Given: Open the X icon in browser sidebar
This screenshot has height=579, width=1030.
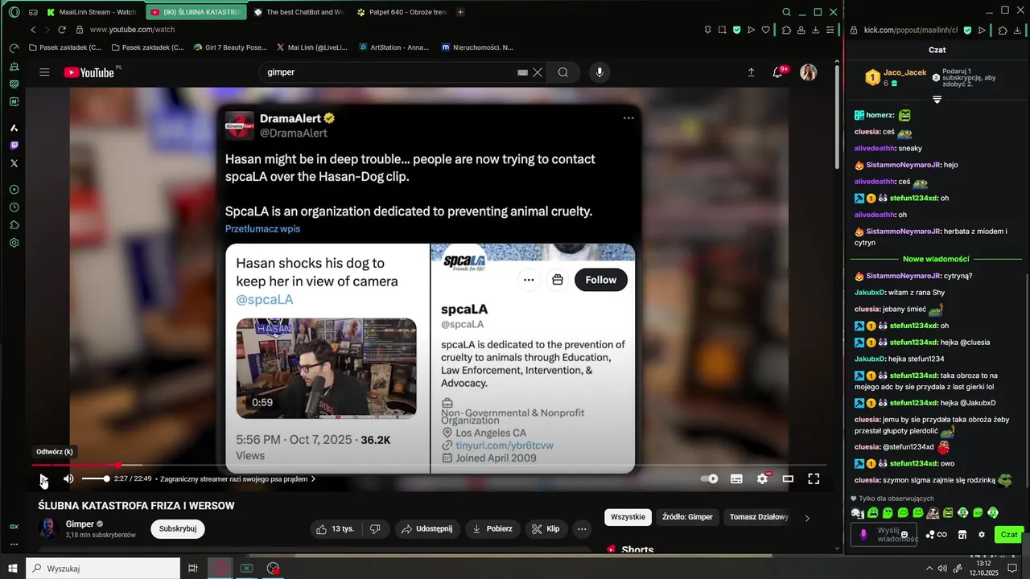Looking at the screenshot, I should [x=14, y=163].
